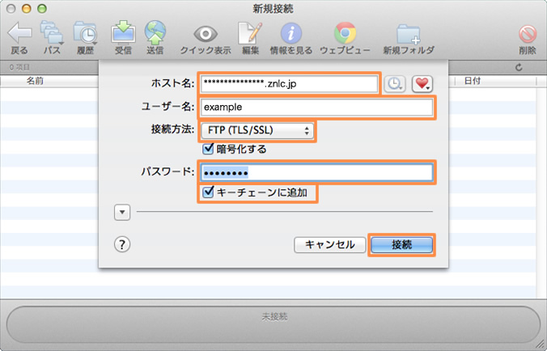
Task: Click the ユーザー名 field containing example
Action: point(316,107)
